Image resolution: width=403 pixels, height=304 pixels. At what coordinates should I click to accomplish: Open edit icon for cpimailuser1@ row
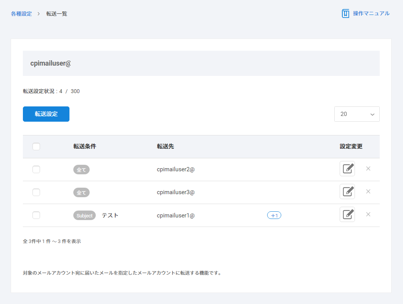tap(347, 214)
